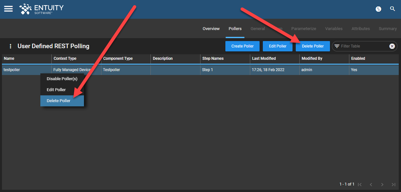The width and height of the screenshot is (401, 192).
Task: Select the Summary tab
Action: 387,28
